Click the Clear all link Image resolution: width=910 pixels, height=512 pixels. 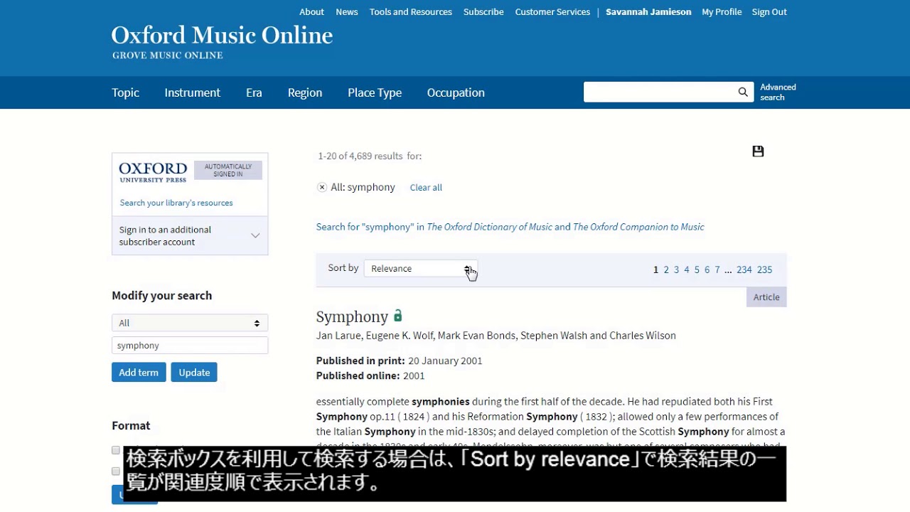point(426,188)
